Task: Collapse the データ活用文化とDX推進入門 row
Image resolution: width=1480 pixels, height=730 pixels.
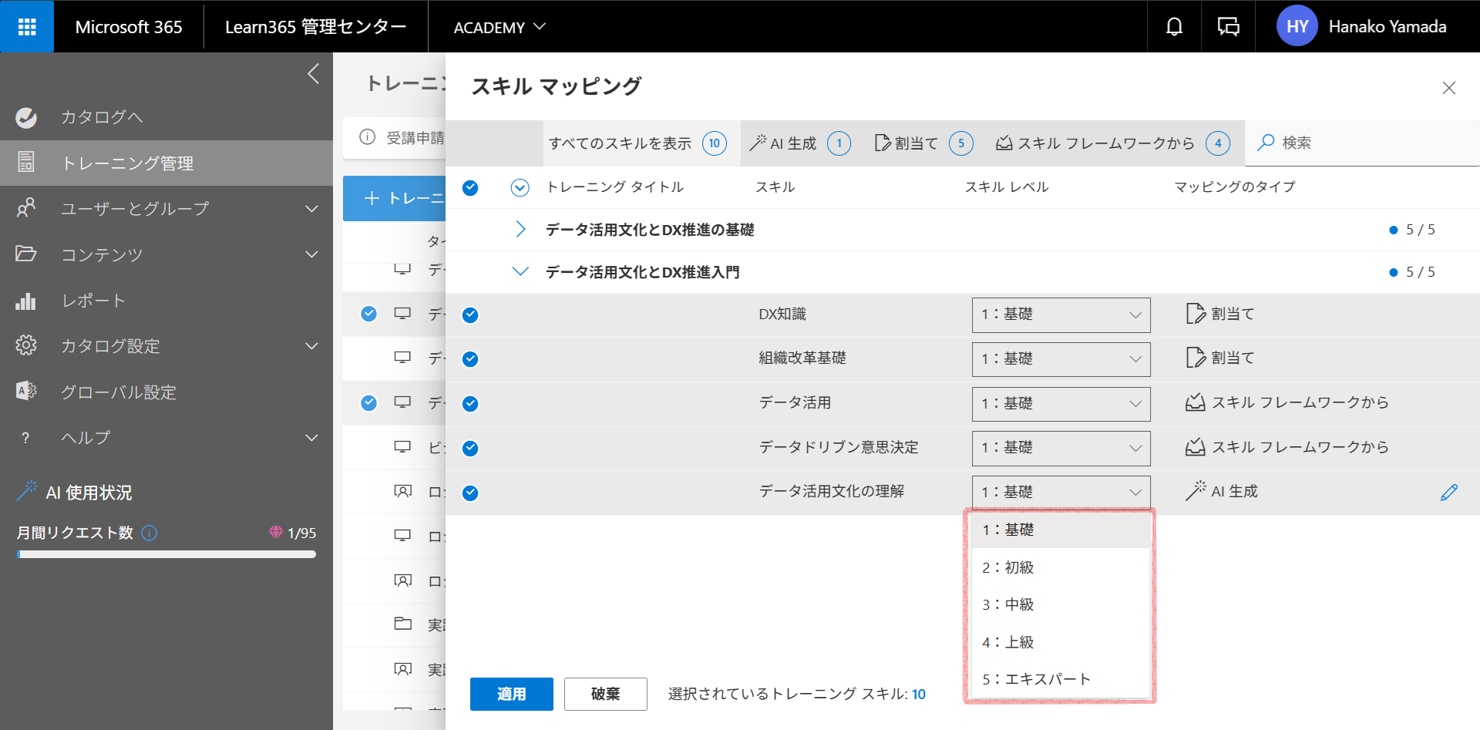Action: [x=521, y=271]
